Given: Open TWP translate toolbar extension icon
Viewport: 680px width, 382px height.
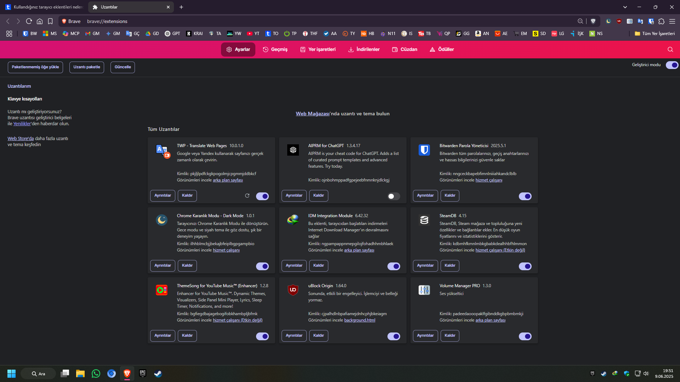Looking at the screenshot, I should click(640, 21).
